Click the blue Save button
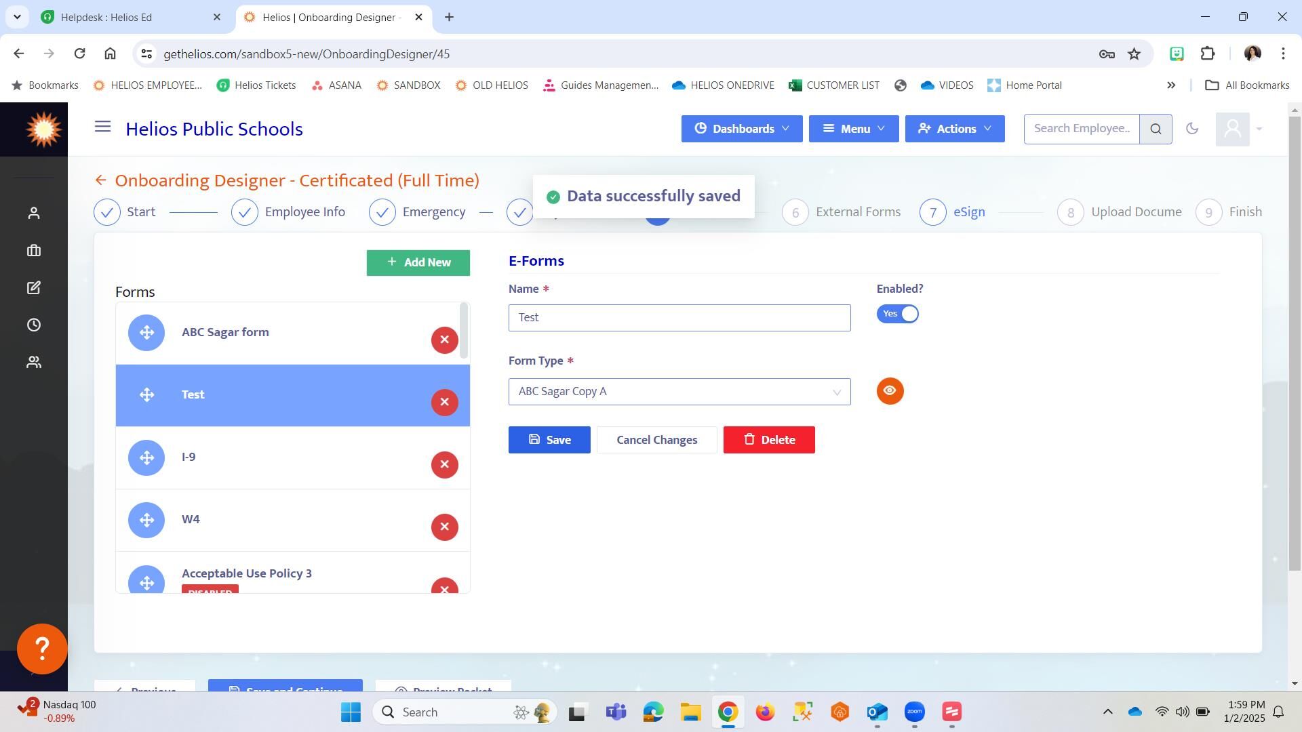Viewport: 1302px width, 732px height. (x=549, y=440)
